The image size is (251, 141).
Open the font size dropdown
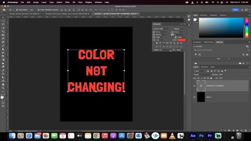pyautogui.click(x=167, y=32)
